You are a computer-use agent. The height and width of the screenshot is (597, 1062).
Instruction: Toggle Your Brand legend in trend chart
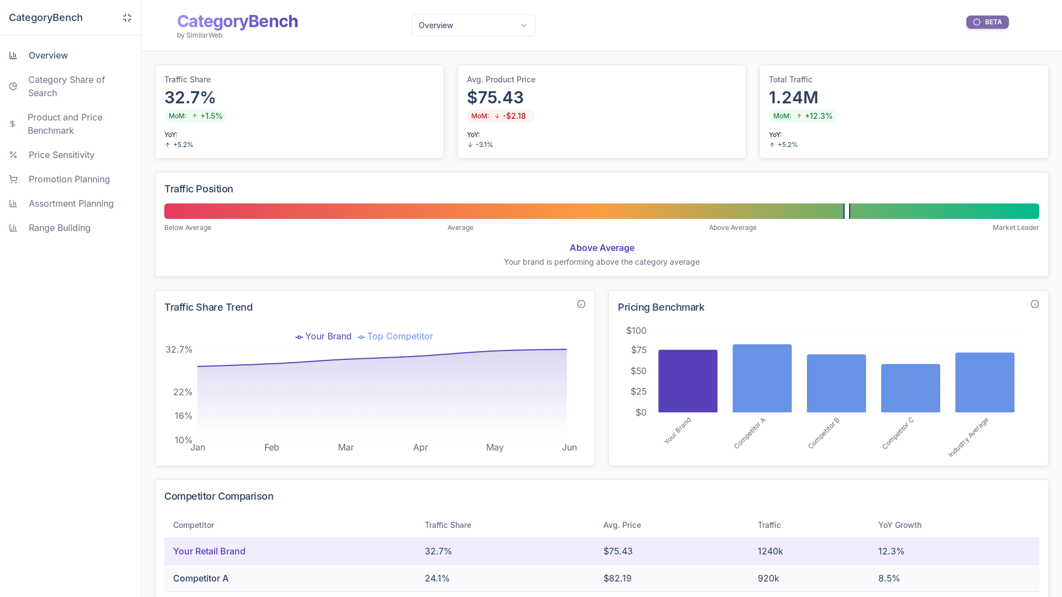click(324, 337)
